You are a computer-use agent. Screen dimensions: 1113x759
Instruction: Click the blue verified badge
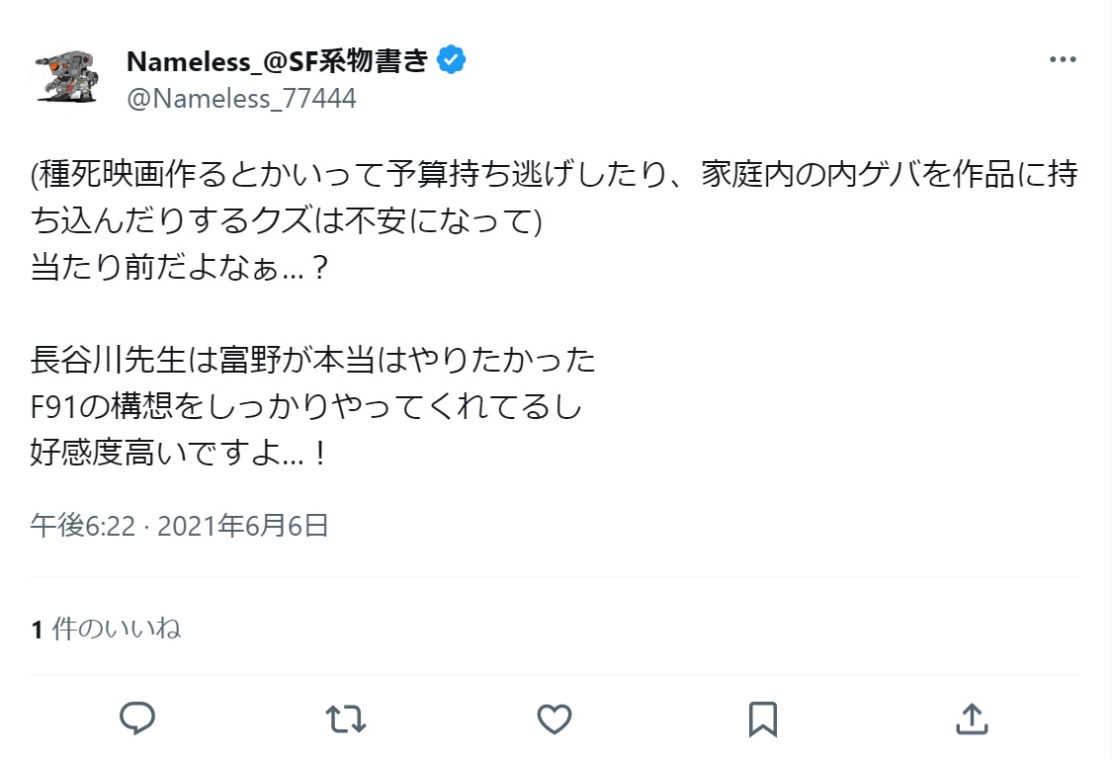[452, 60]
